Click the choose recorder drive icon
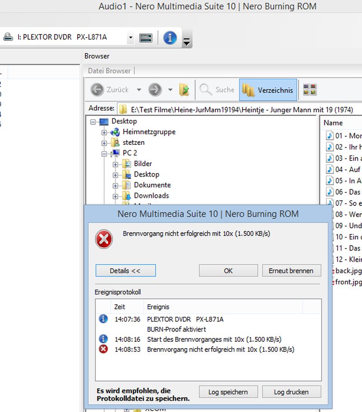The width and height of the screenshot is (362, 412). (x=146, y=38)
